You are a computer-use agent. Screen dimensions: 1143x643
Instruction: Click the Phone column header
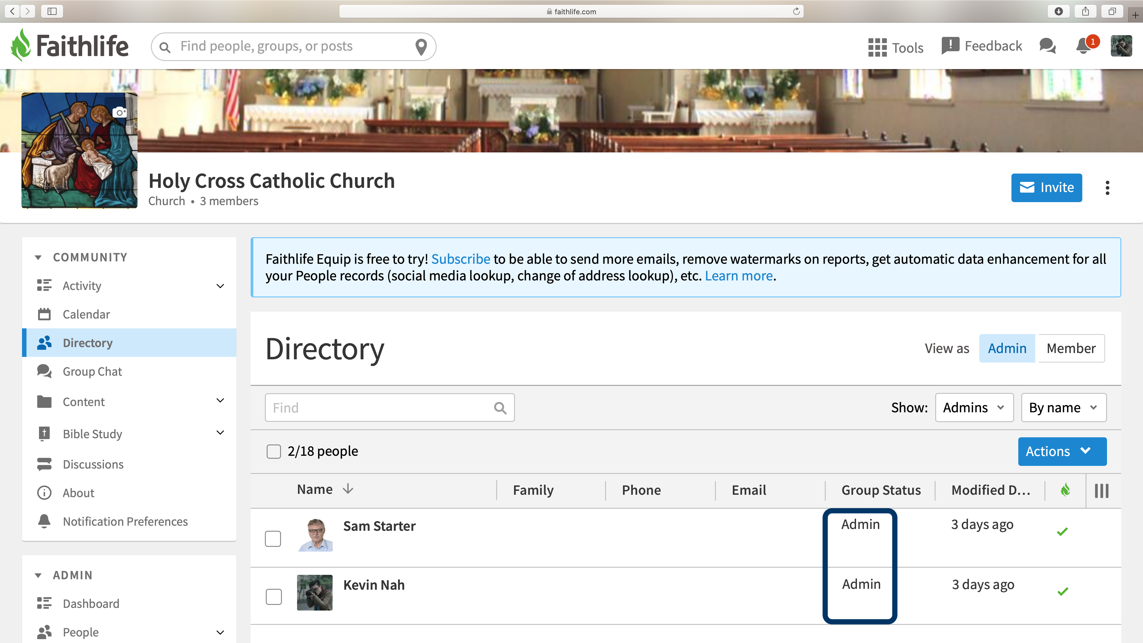641,490
